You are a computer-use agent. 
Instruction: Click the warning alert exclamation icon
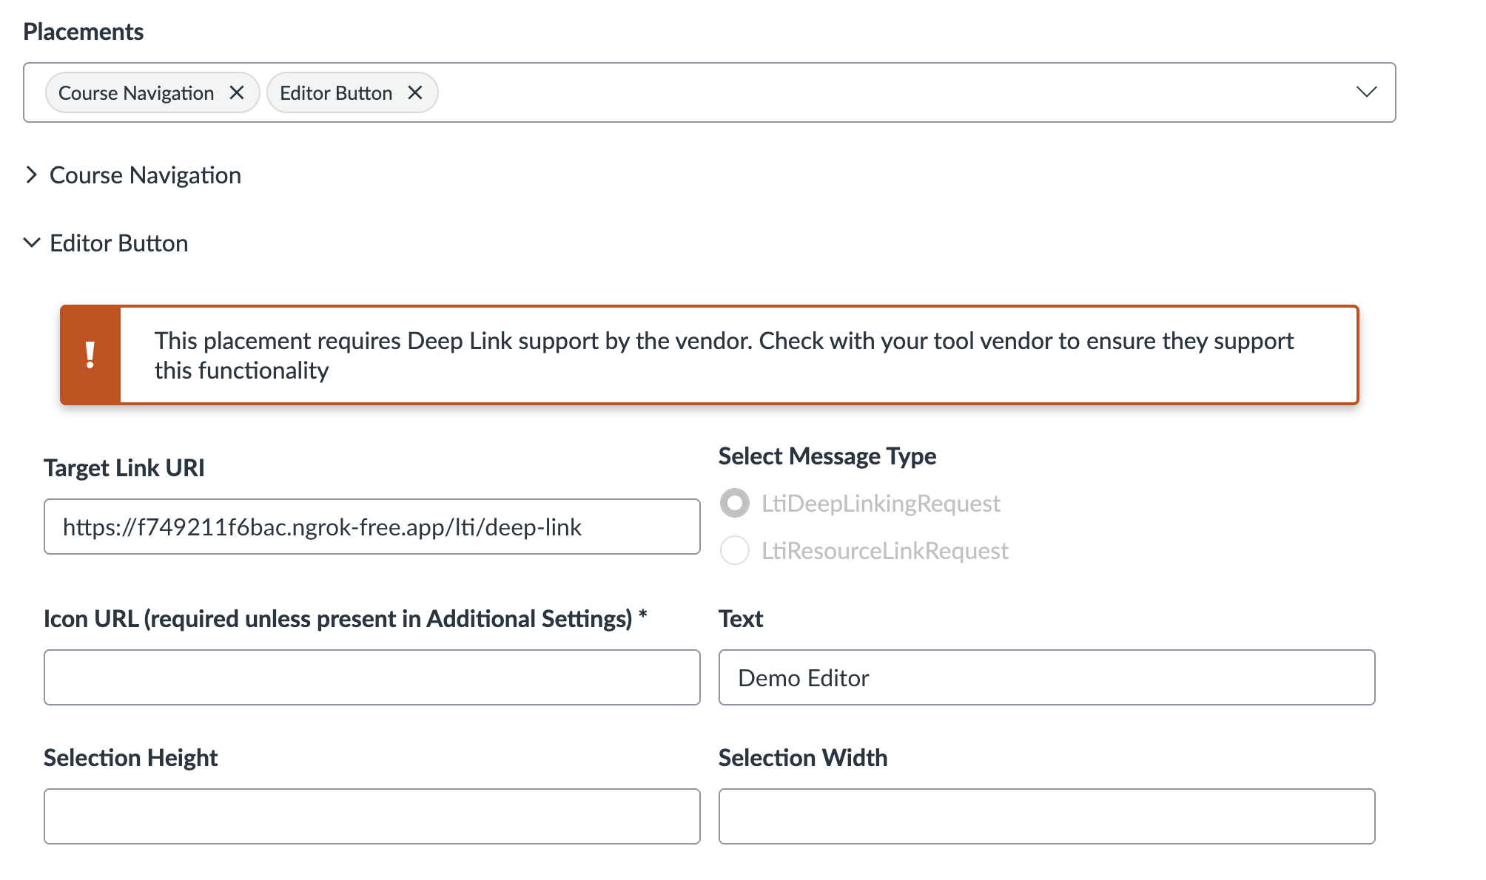coord(91,355)
